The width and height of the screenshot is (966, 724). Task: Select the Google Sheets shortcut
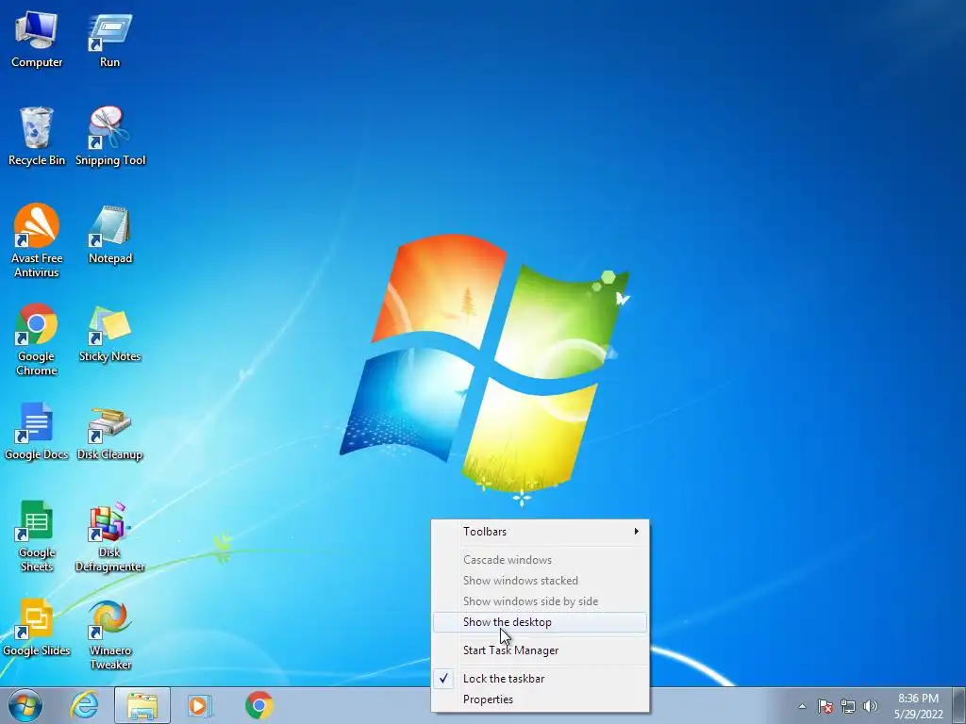[37, 535]
